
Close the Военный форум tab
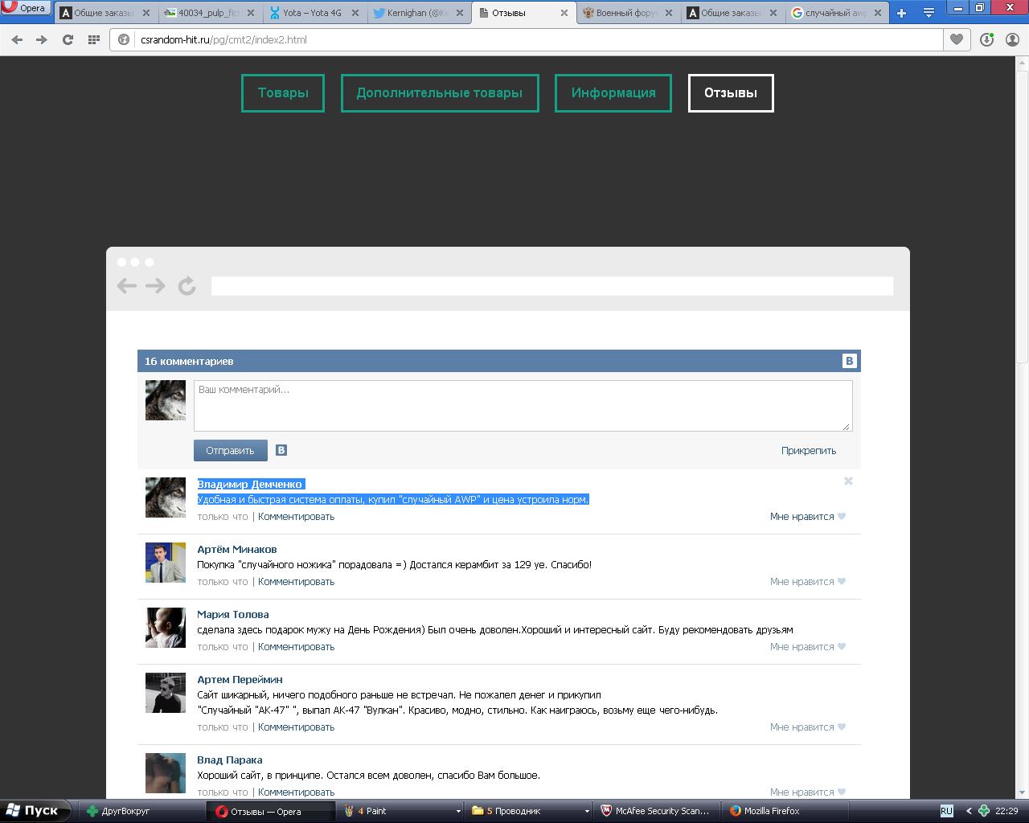pos(667,13)
